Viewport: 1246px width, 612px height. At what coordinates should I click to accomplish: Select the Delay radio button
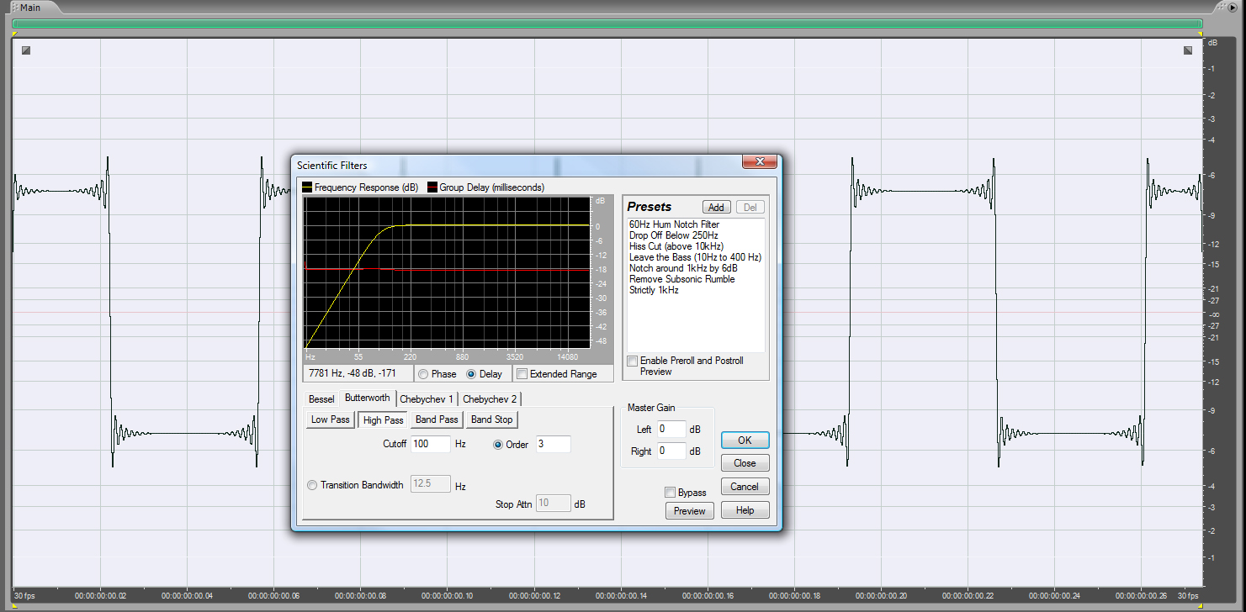[471, 374]
